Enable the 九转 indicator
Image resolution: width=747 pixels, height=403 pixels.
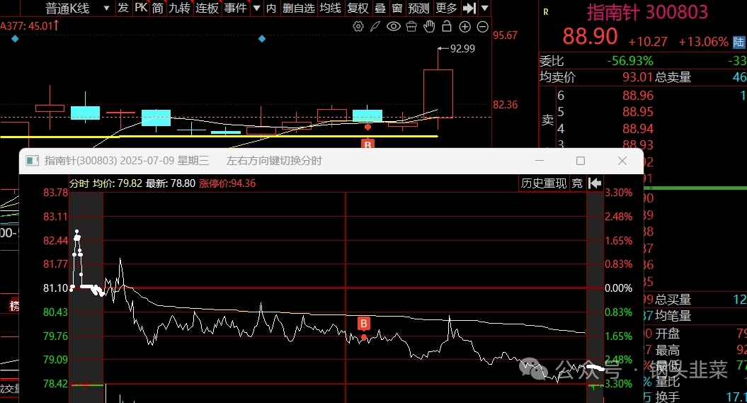coord(179,8)
